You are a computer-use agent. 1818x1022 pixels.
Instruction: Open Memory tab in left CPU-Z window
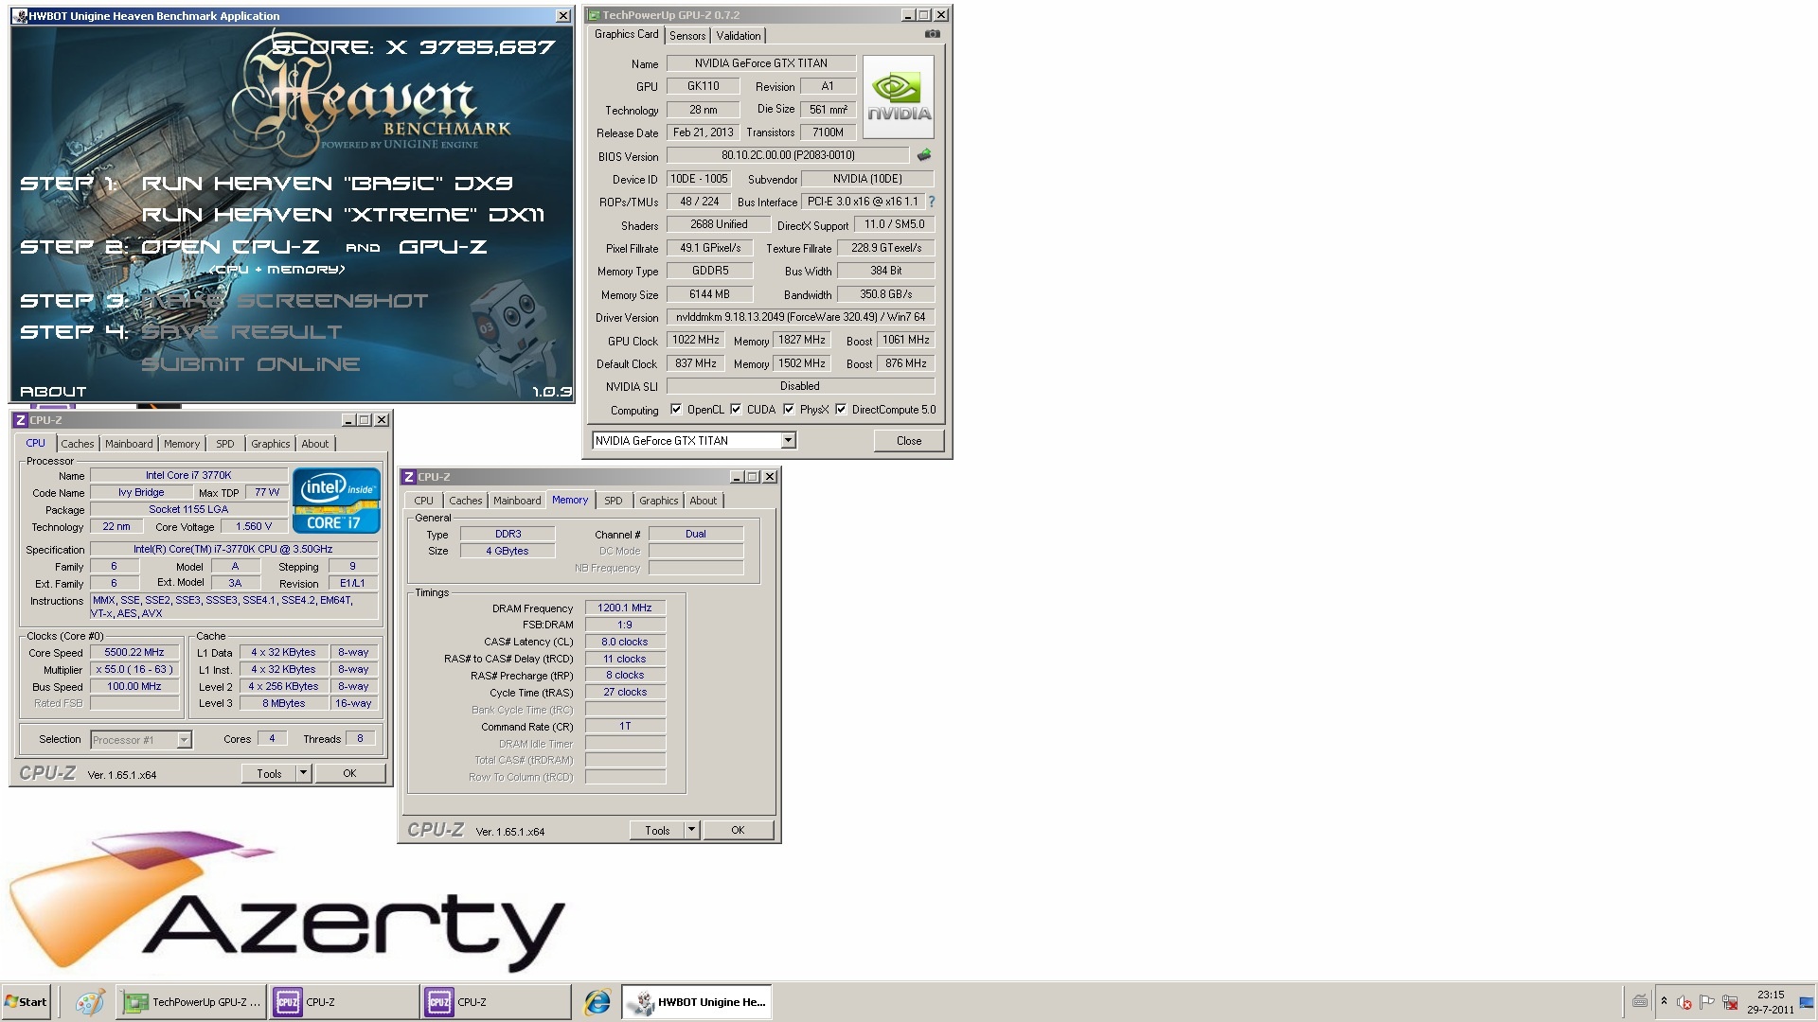[182, 444]
